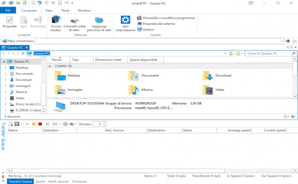This screenshot has height=184, width=298.
Task: Sort by Dimensioni totali column
Action: 110,60
